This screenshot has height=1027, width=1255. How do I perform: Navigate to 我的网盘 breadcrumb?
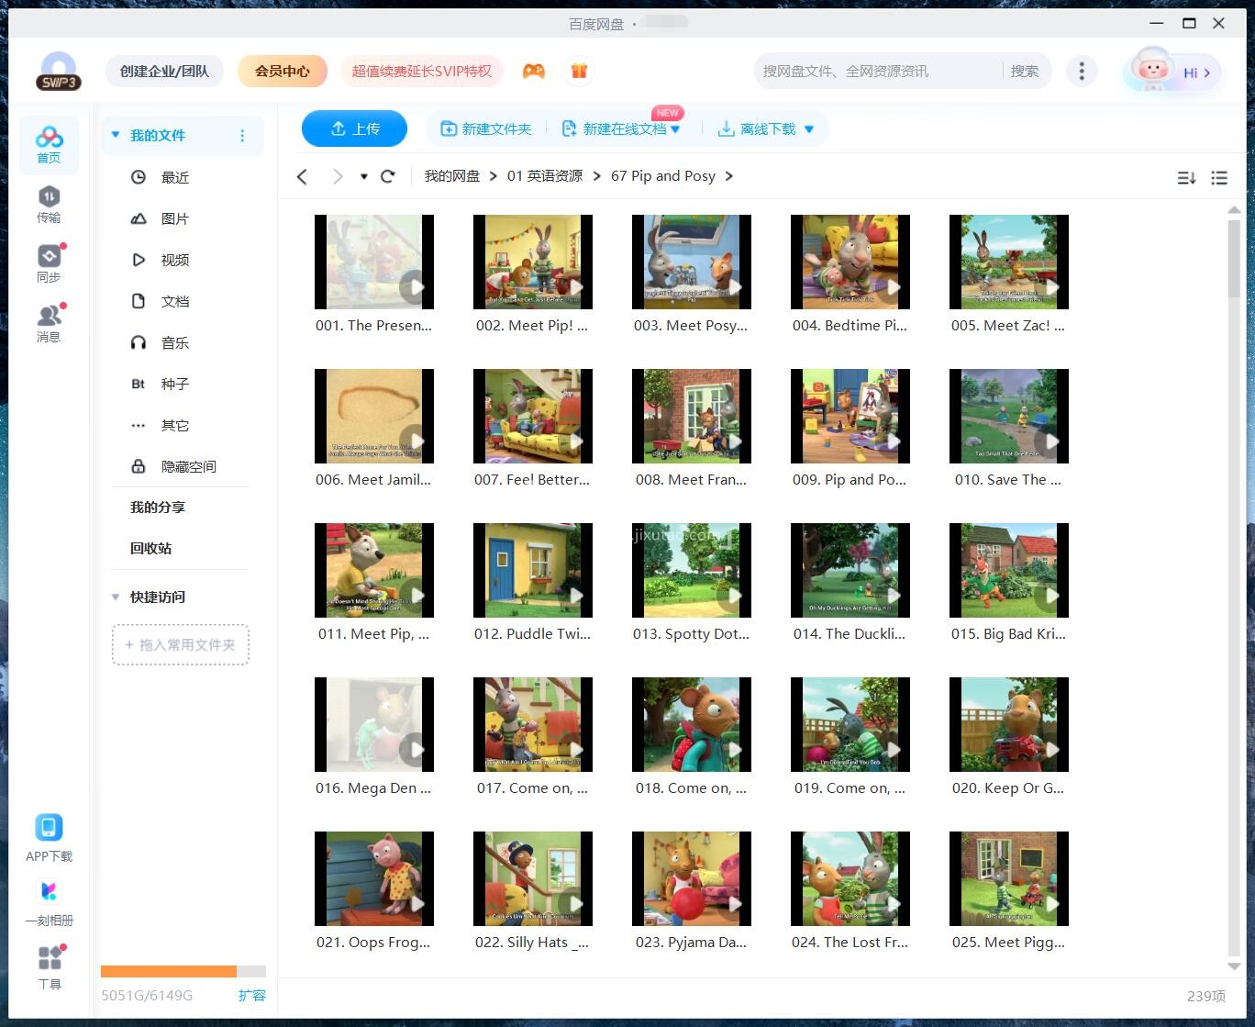pyautogui.click(x=452, y=176)
